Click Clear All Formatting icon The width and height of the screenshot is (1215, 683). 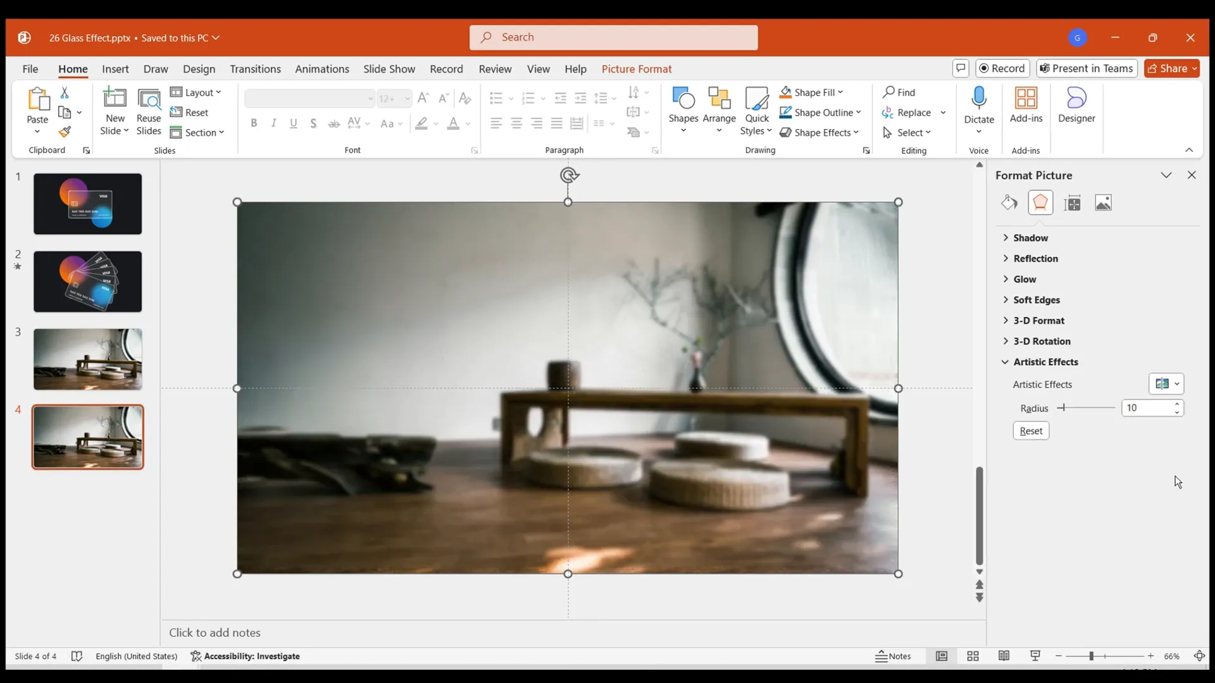coord(464,98)
